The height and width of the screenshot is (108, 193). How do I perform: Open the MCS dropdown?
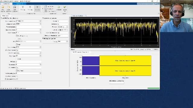(40, 41)
